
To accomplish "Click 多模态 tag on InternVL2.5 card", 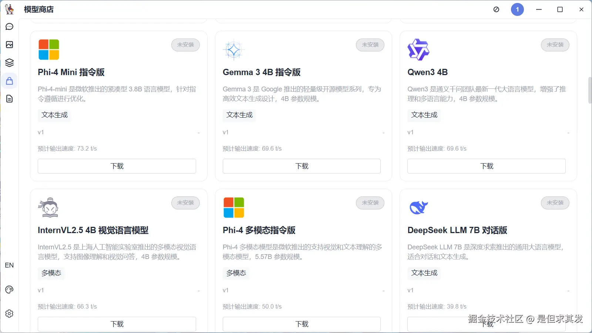I will click(51, 273).
